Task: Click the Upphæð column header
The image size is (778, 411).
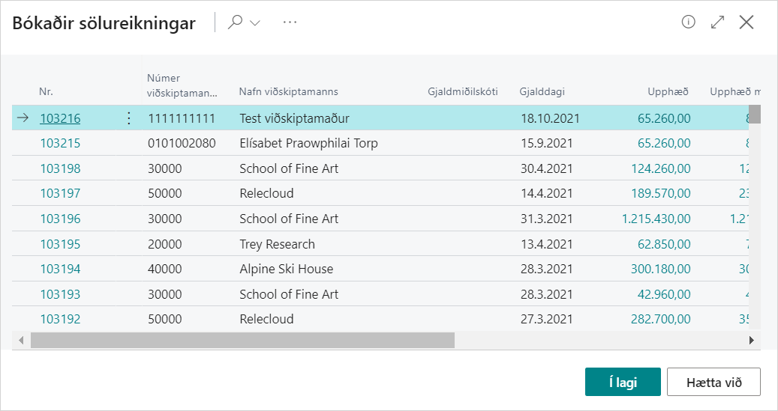Action: click(x=668, y=91)
